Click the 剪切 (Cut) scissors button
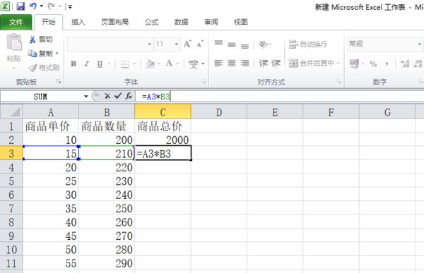Image resolution: width=424 pixels, height=273 pixels. pyautogui.click(x=40, y=40)
